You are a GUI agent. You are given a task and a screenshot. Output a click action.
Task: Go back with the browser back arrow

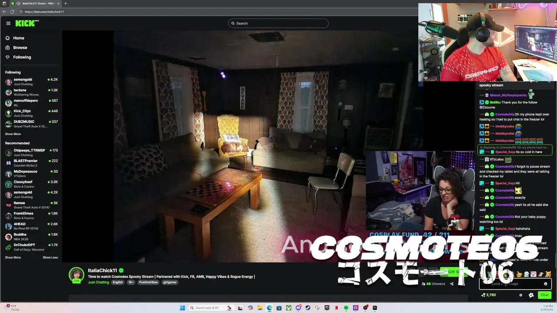(4, 12)
